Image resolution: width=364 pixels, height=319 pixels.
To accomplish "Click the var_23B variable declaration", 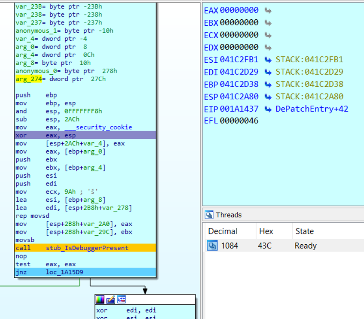I will click(59, 6).
